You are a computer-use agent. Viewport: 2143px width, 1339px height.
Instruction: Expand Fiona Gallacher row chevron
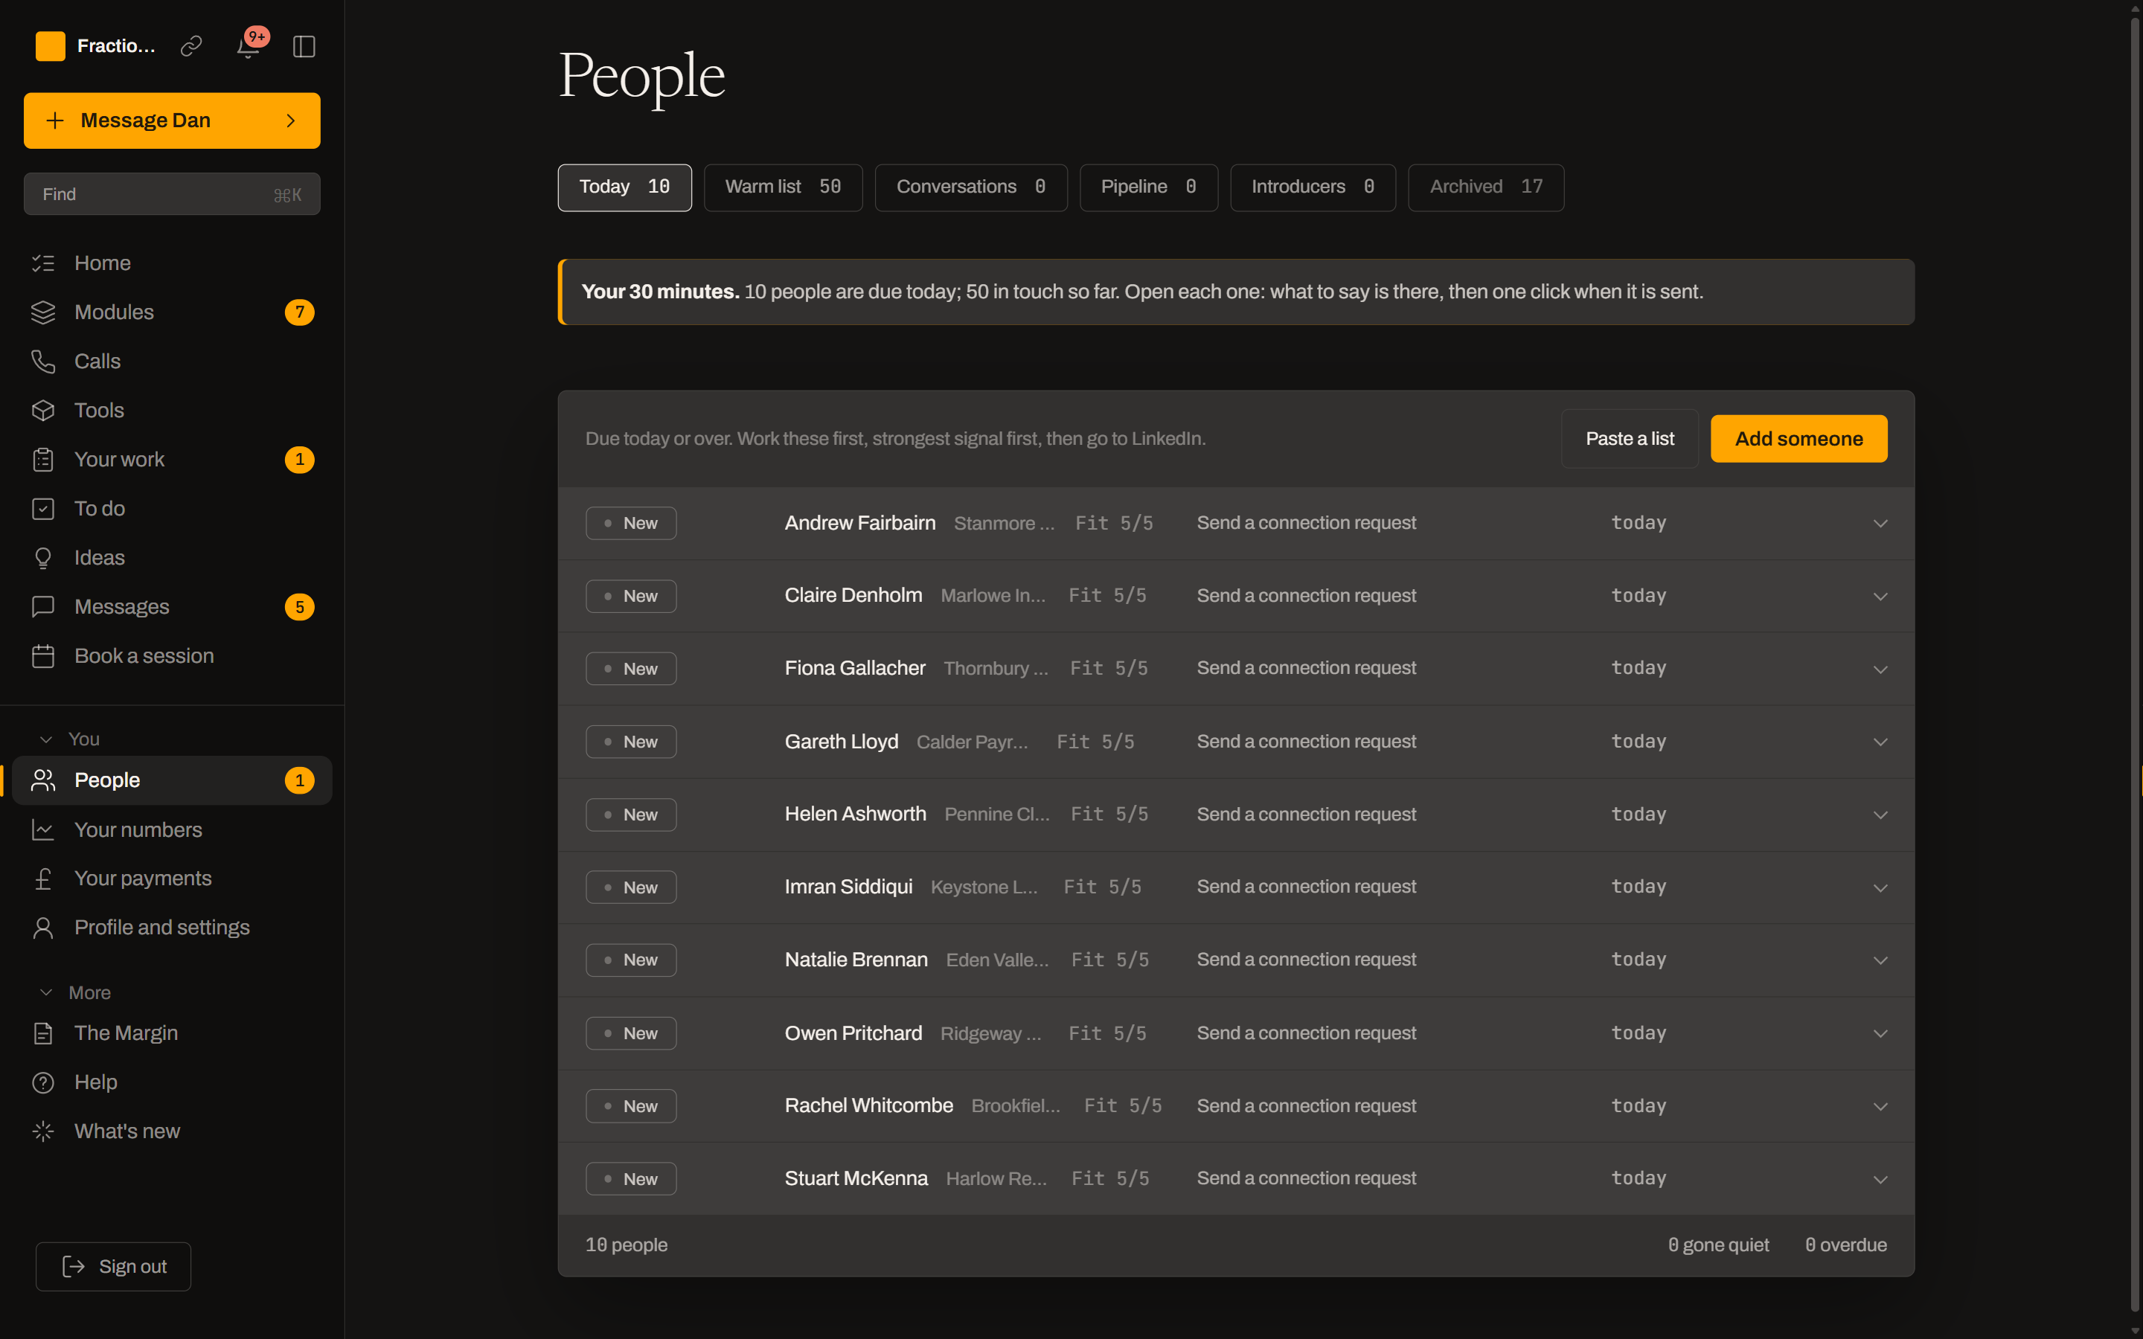click(1880, 669)
